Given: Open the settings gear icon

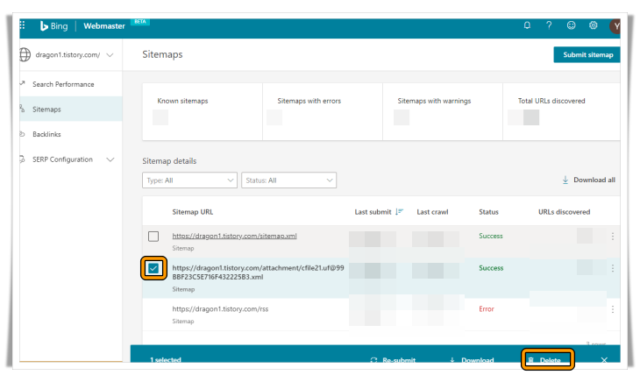Looking at the screenshot, I should (x=593, y=25).
